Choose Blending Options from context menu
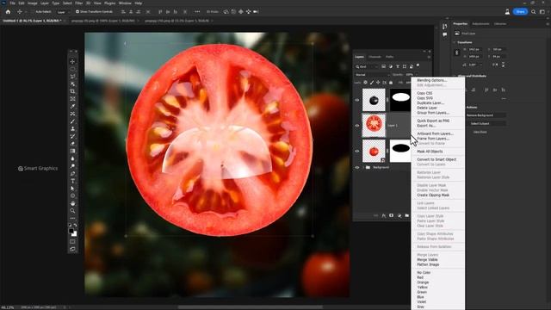This screenshot has height=310, width=551. coord(432,80)
